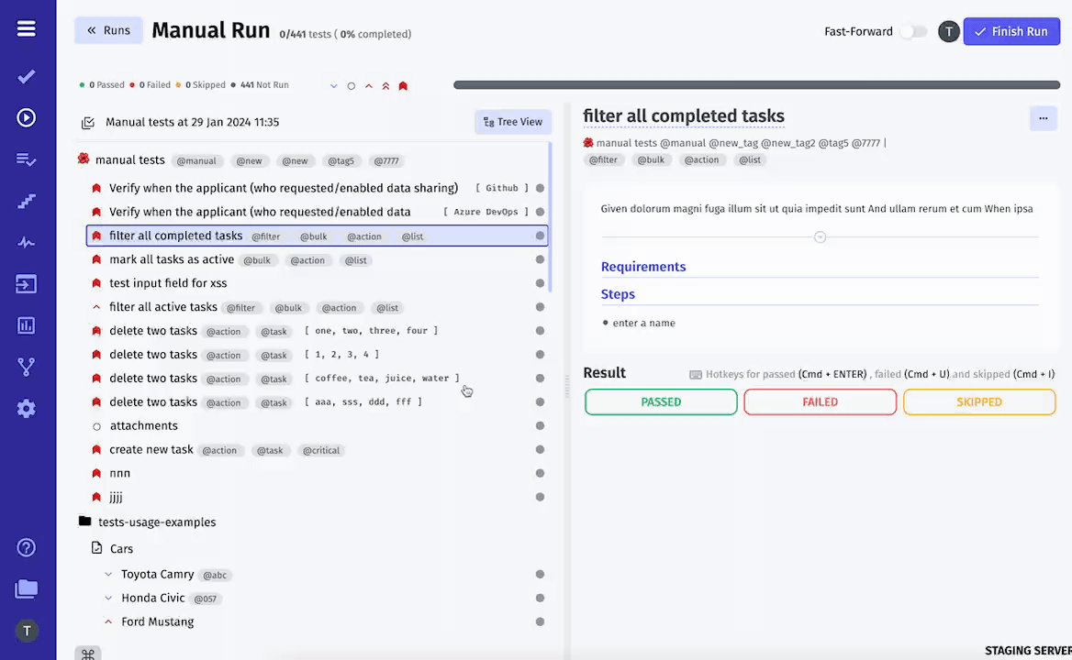The image size is (1072, 660).
Task: Open Analytics via the sidebar chart icon
Action: tap(26, 325)
